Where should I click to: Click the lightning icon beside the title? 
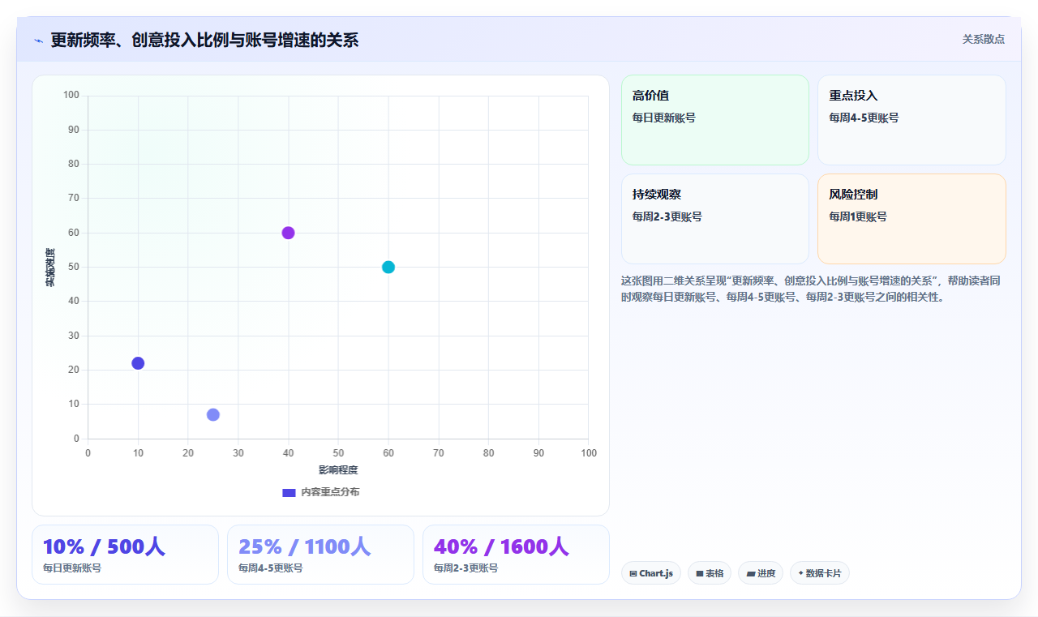[38, 41]
